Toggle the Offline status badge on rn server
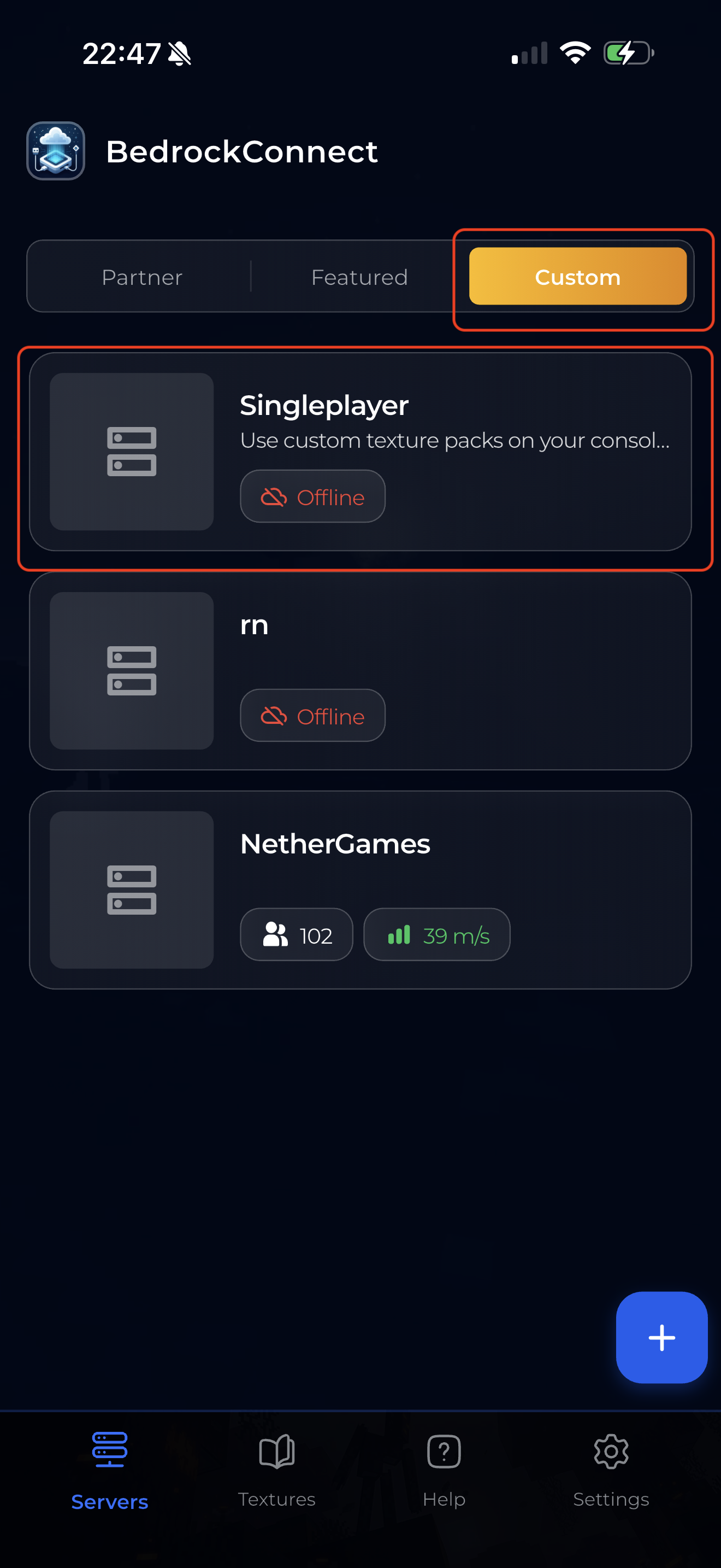This screenshot has width=721, height=1568. 312,716
